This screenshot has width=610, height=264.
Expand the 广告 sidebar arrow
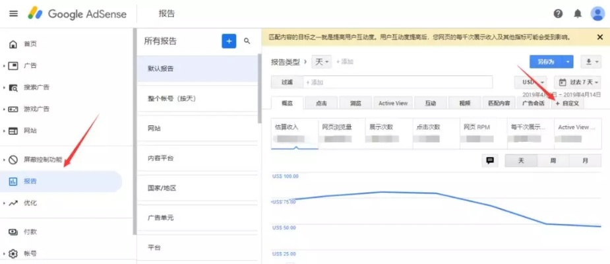point(4,66)
